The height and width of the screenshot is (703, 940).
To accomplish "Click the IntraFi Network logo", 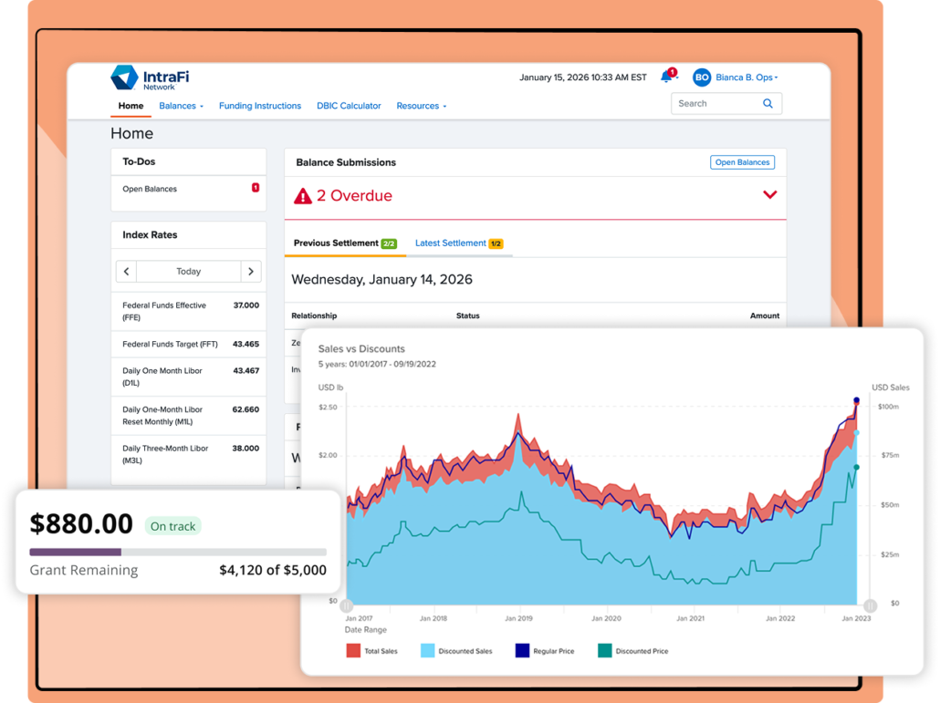I will click(150, 78).
